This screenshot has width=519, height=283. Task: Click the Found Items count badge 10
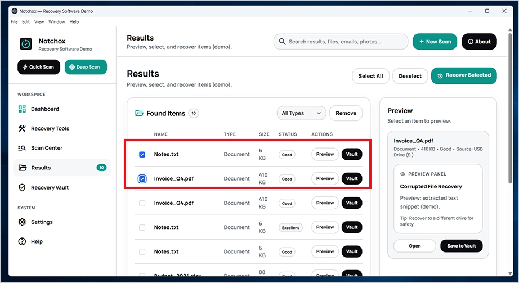[x=194, y=113]
